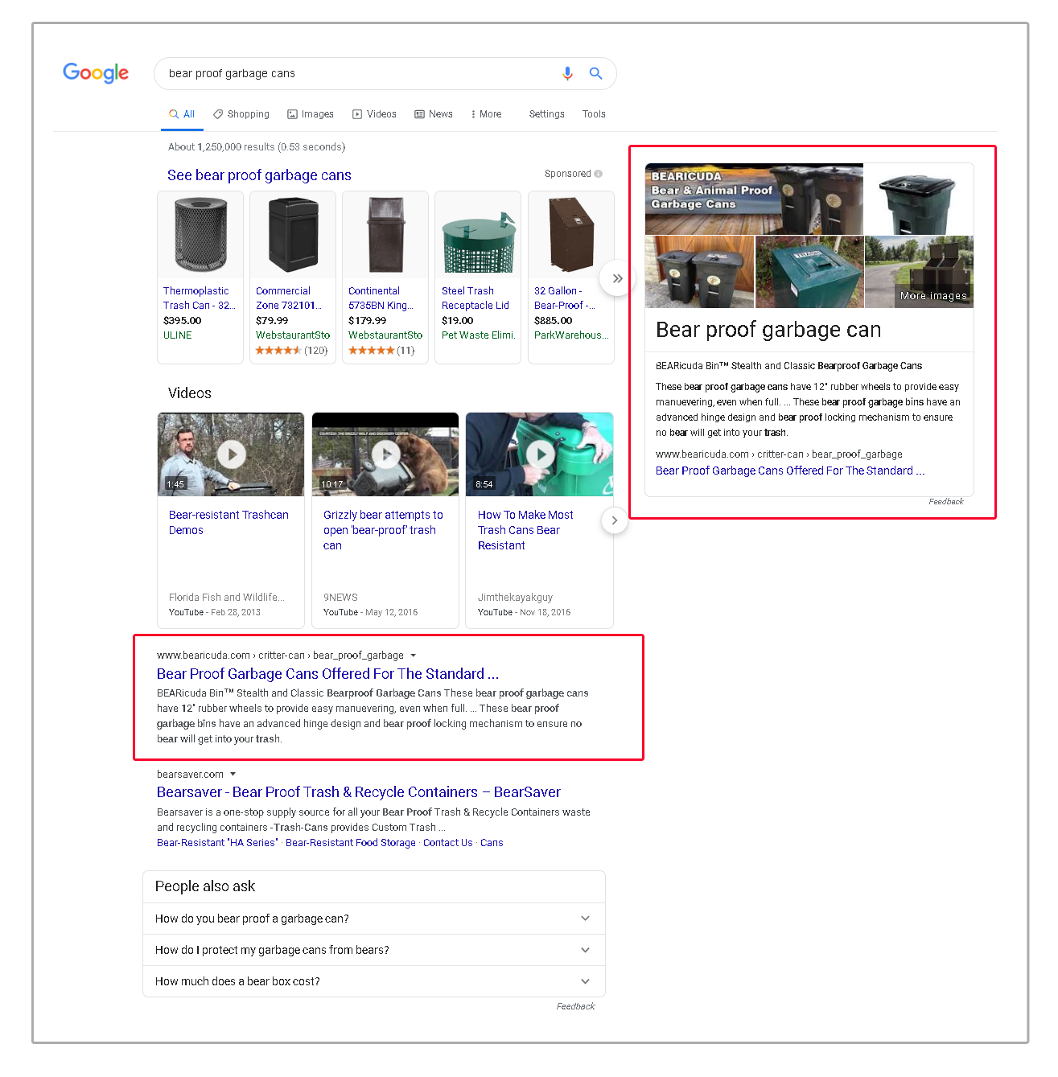Click the Pet Waste Elimi. seller name
1058x1077 pixels.
click(478, 335)
